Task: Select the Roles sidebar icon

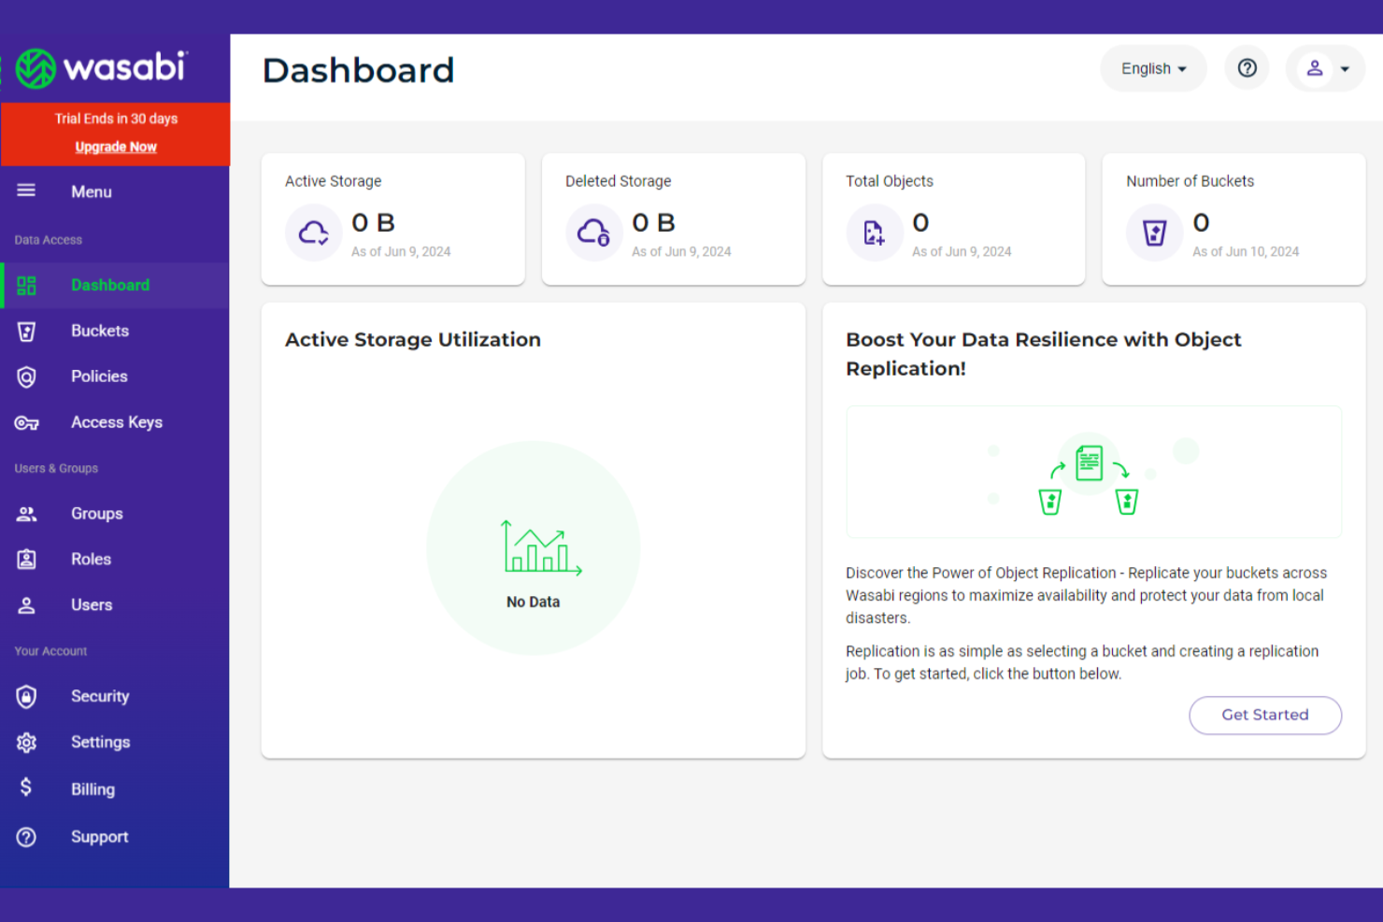Action: 26,559
